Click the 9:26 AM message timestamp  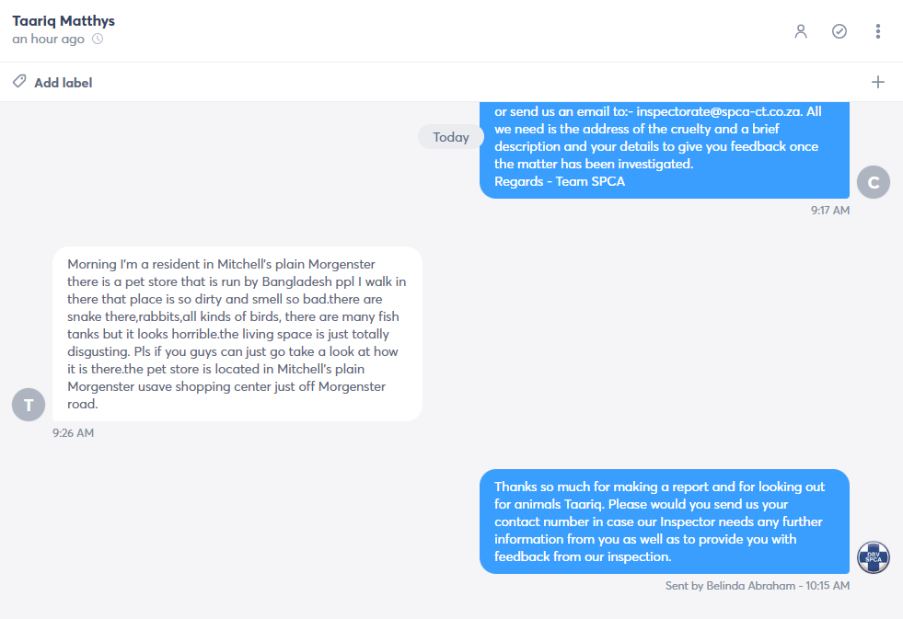[x=73, y=432]
